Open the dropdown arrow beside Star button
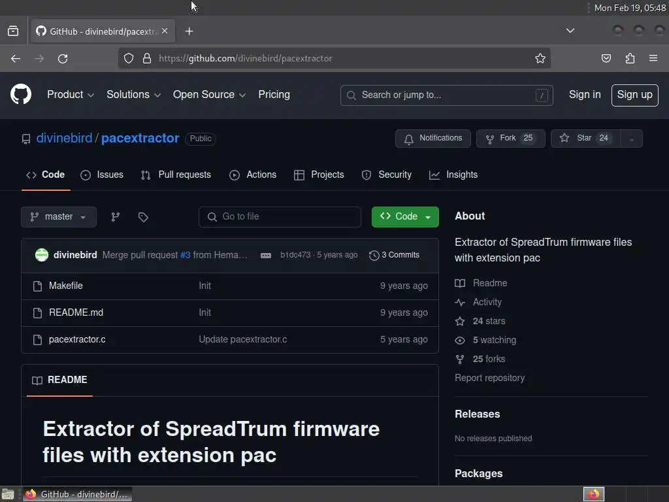This screenshot has height=502, width=669. coord(632,139)
